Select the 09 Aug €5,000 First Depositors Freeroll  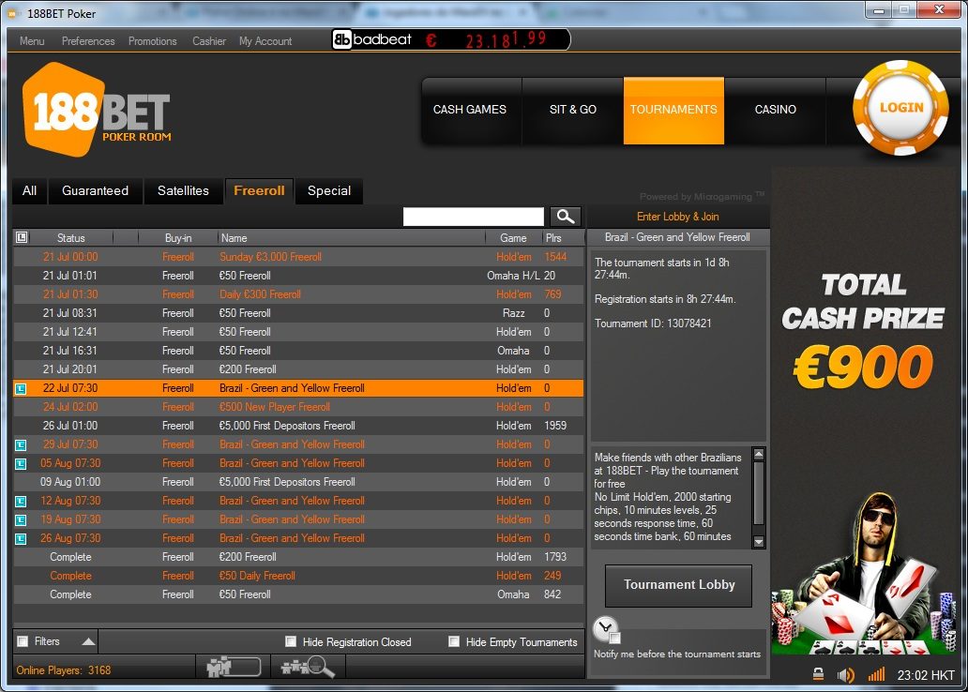pyautogui.click(x=298, y=482)
